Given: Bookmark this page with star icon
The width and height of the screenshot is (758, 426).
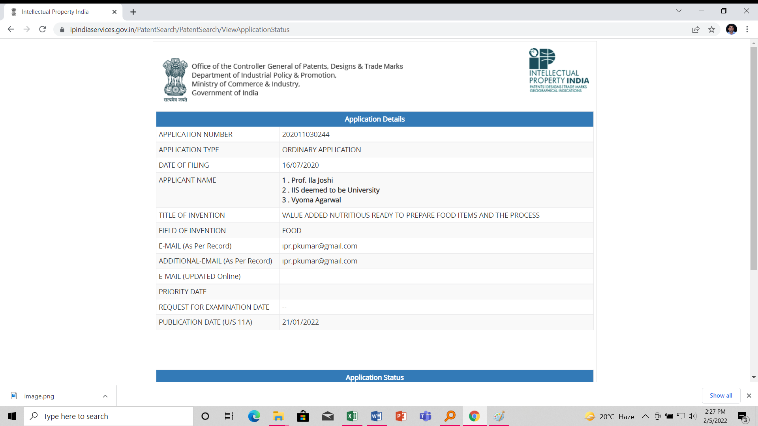Looking at the screenshot, I should pyautogui.click(x=711, y=29).
